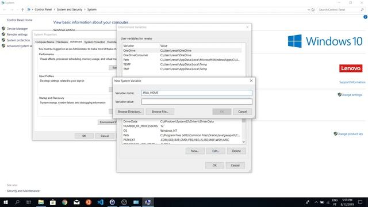Open Security and Maintenance link
This screenshot has width=368, height=207.
point(23,191)
